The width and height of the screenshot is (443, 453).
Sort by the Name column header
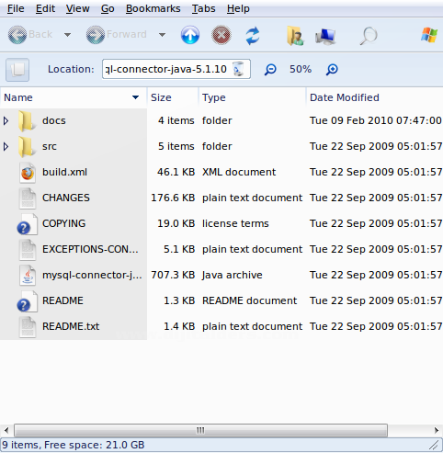74,97
